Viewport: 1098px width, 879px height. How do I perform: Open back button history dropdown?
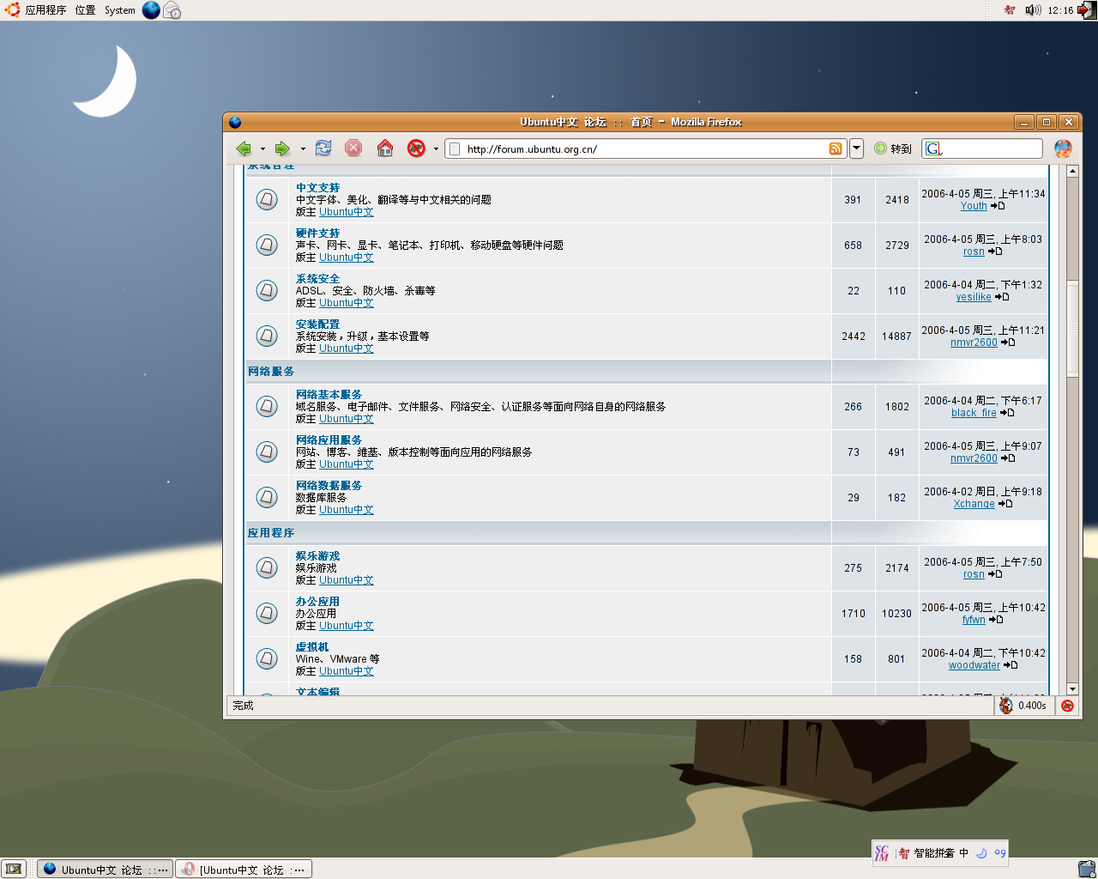[x=262, y=149]
